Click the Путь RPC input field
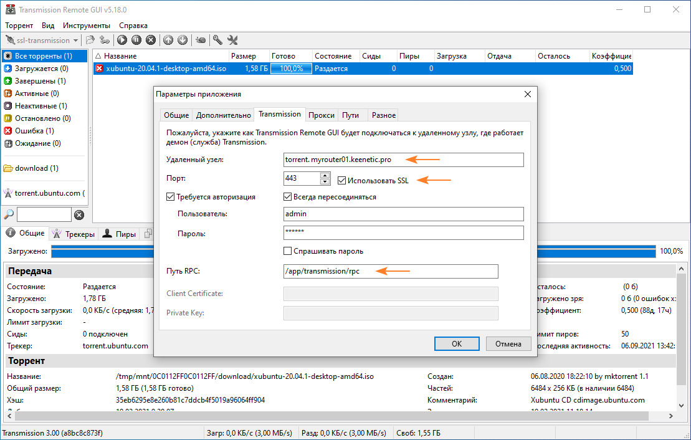691x440 pixels. click(391, 271)
